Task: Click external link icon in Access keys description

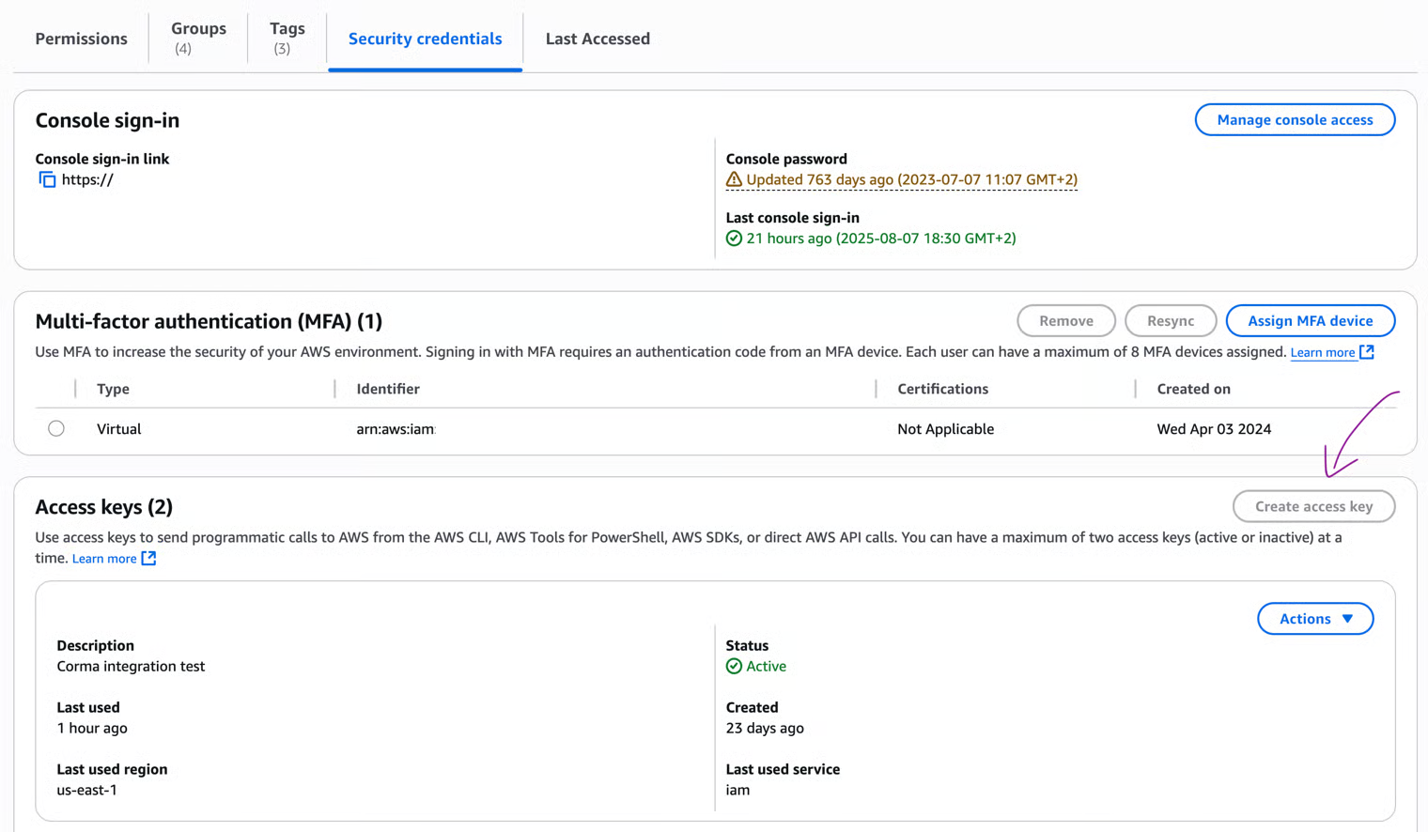Action: (148, 559)
